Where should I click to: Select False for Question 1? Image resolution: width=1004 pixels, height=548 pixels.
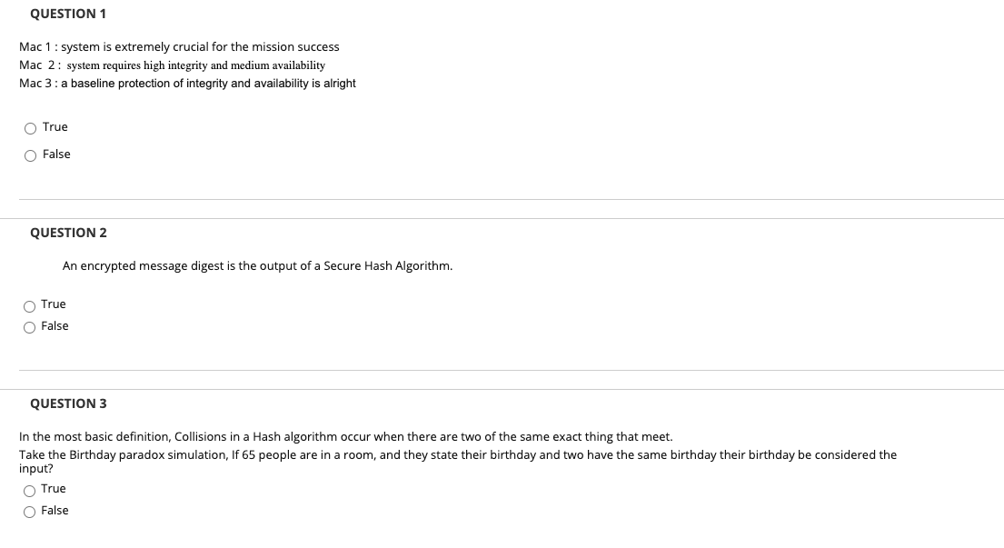pos(30,154)
